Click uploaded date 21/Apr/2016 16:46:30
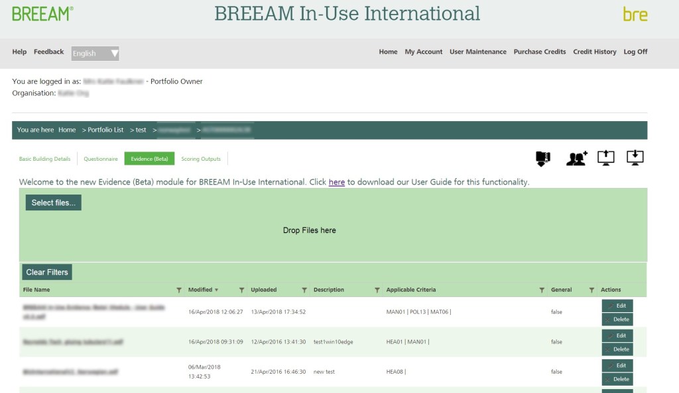Screen dimensions: 679x393 (x=278, y=371)
